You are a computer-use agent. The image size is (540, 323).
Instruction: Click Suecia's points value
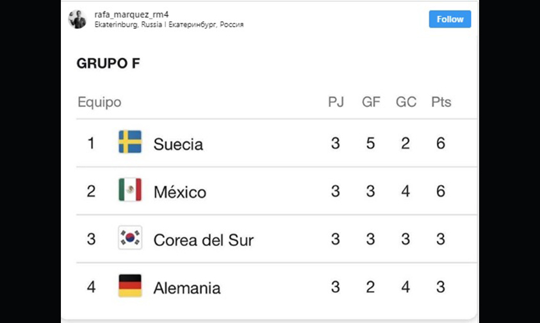click(441, 143)
